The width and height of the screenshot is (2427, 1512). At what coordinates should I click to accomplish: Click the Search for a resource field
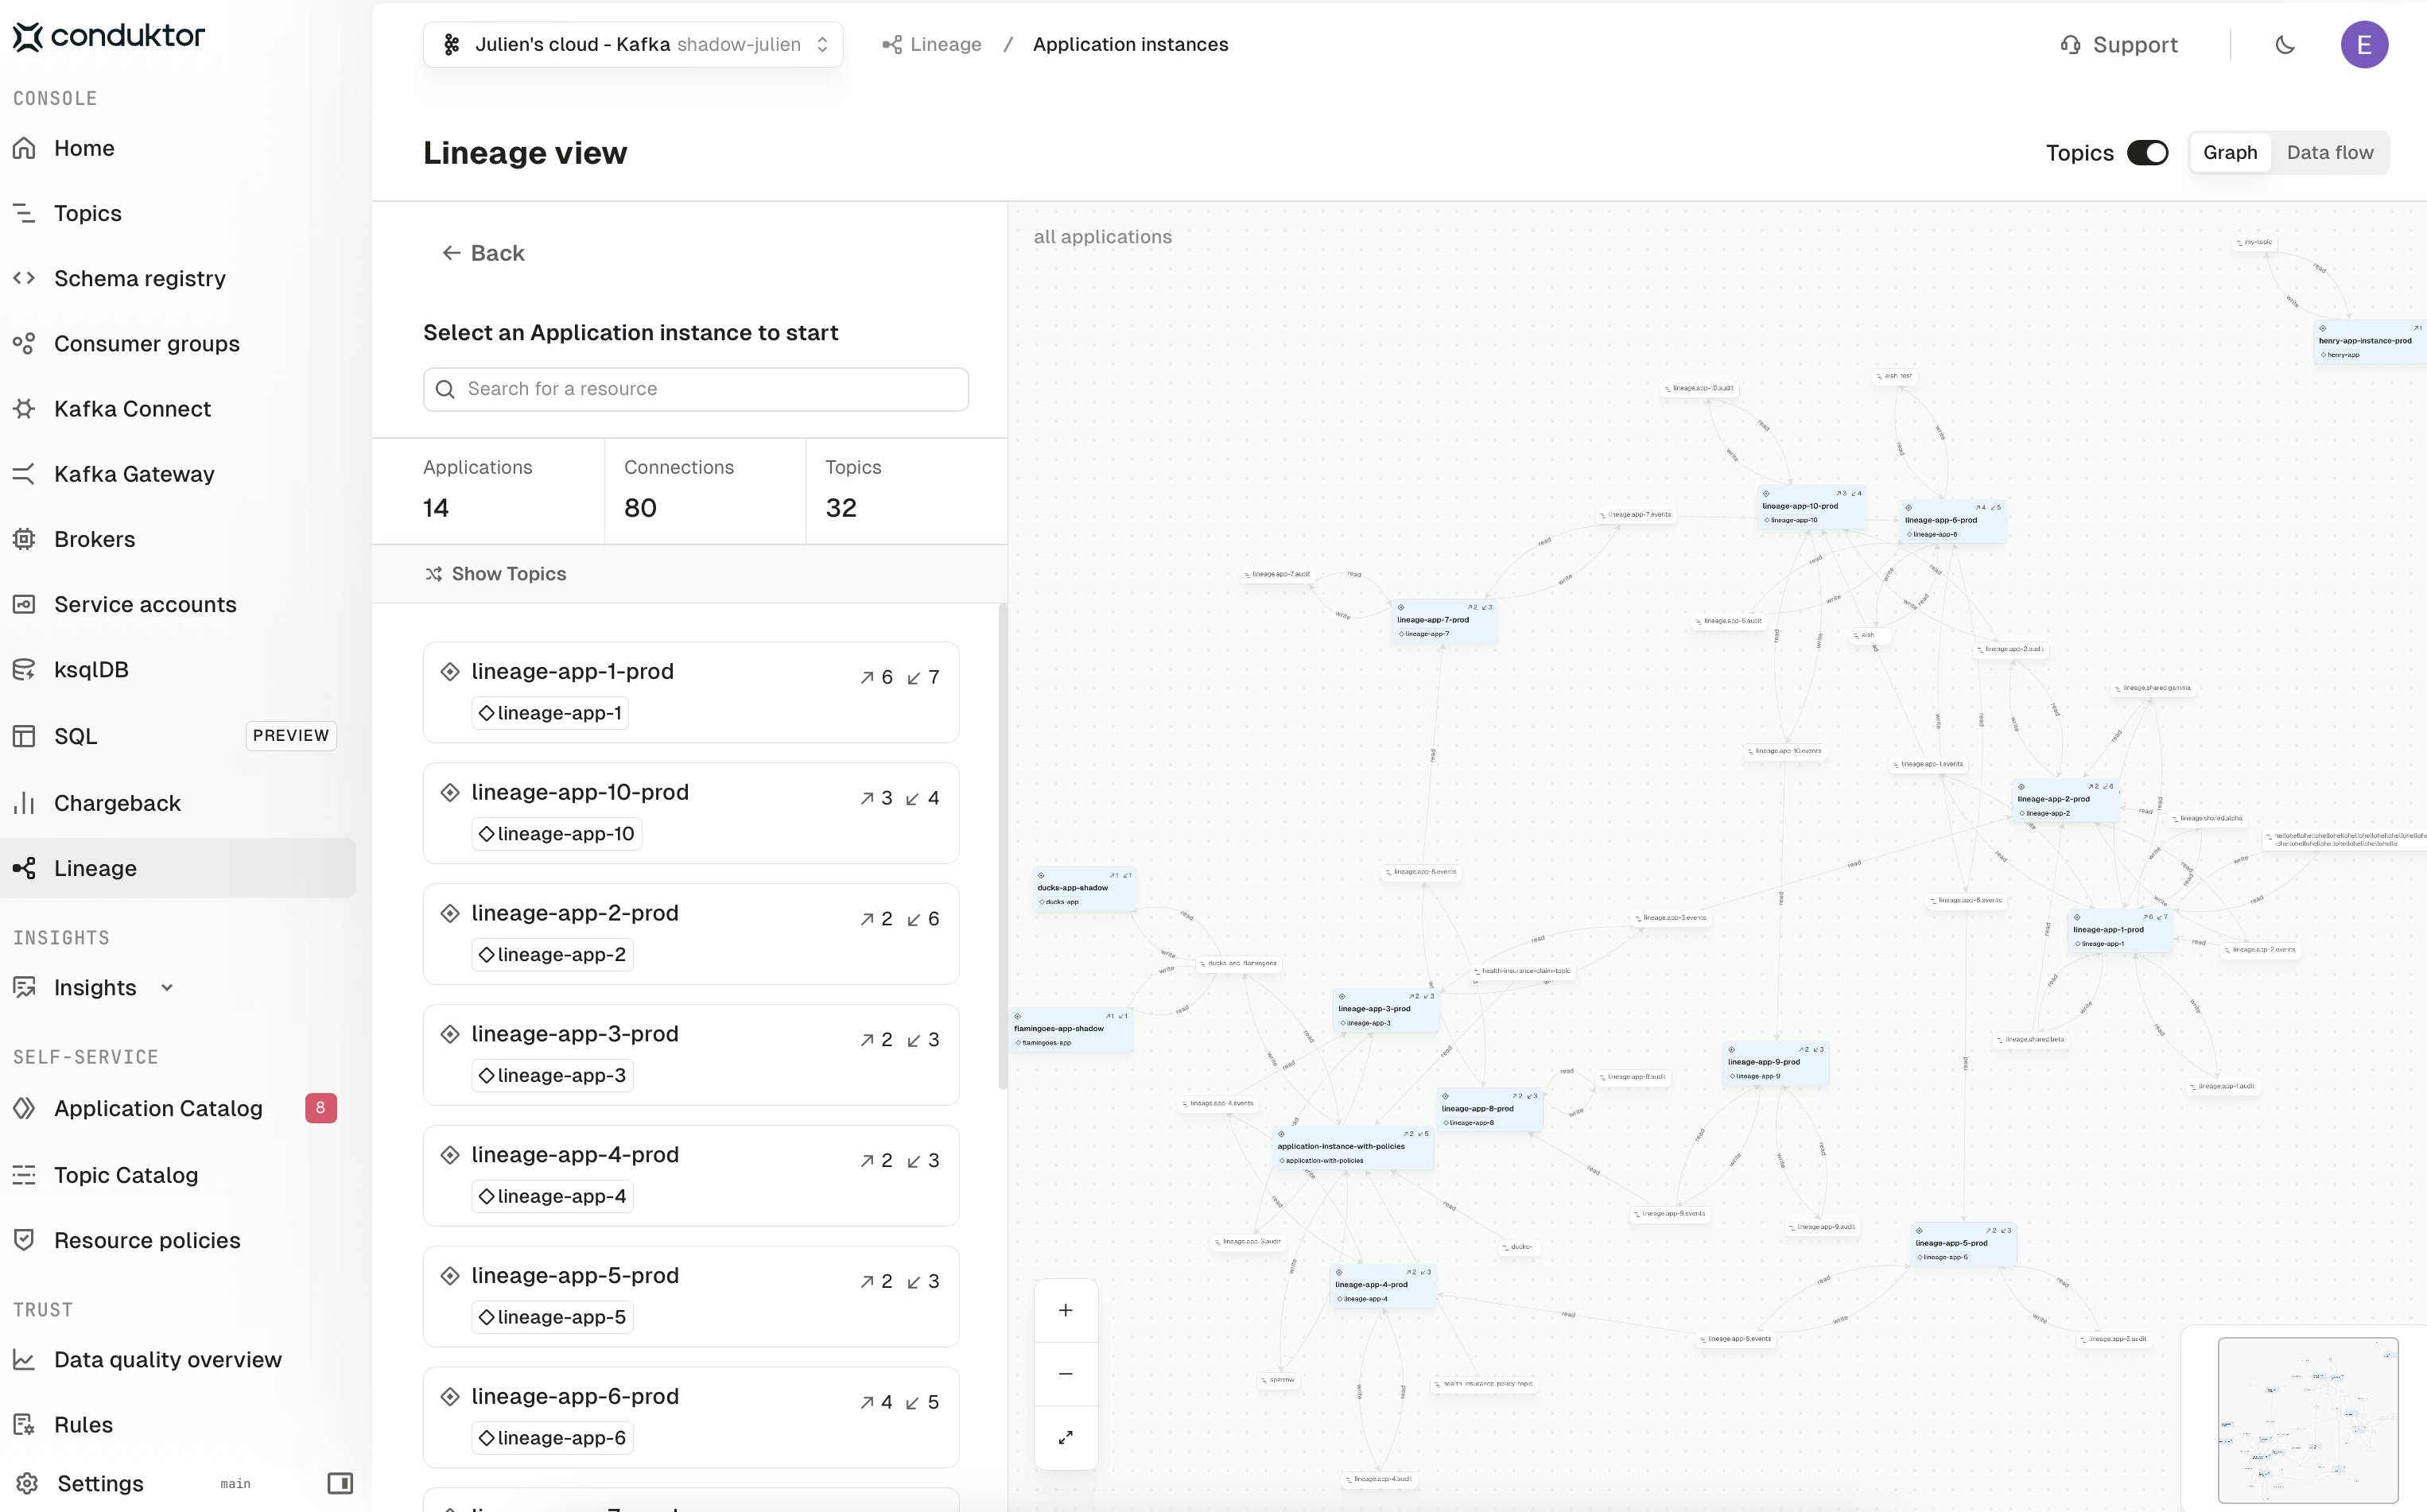[x=697, y=389]
